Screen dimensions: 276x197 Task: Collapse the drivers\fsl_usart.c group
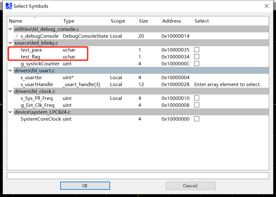[x=10, y=71]
